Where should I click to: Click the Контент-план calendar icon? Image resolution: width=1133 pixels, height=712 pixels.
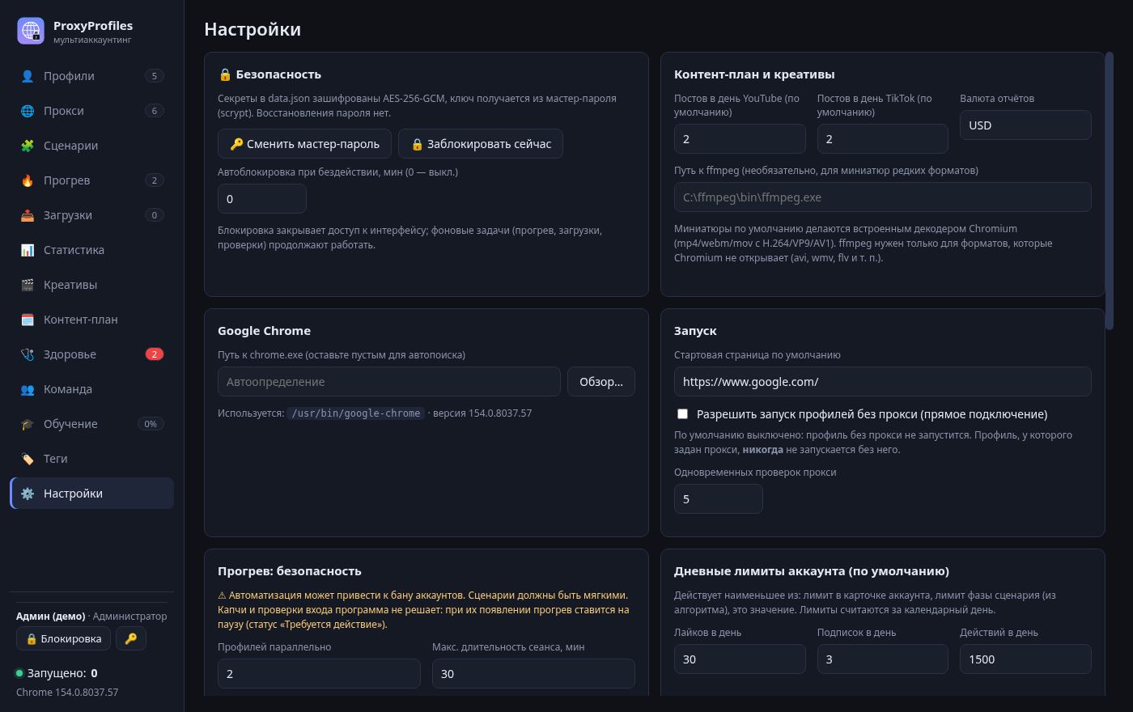pyautogui.click(x=28, y=320)
